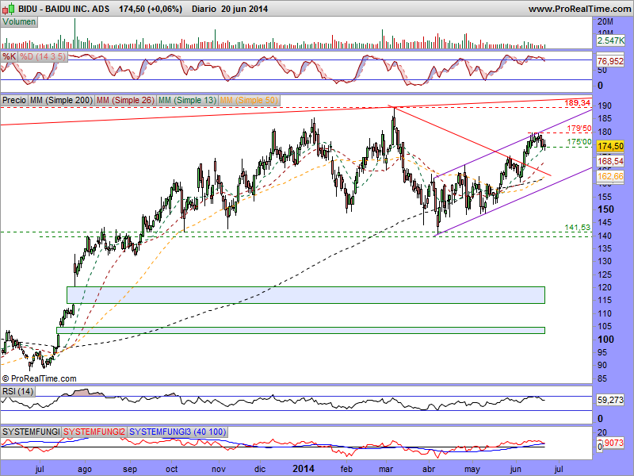Click the %K stochastic label

tap(9, 56)
